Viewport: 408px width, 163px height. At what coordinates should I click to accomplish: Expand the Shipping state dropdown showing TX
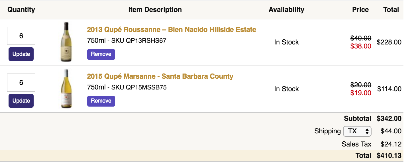[x=357, y=131]
